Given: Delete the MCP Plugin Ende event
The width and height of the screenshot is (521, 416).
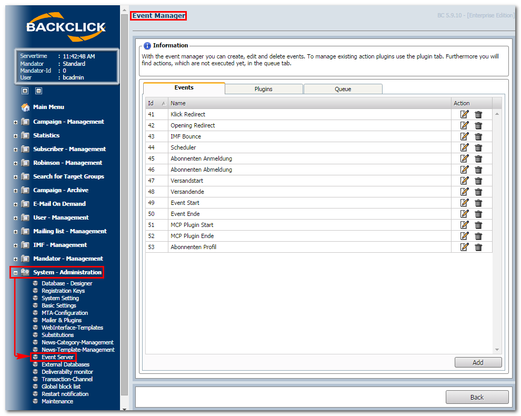Looking at the screenshot, I should (x=478, y=236).
